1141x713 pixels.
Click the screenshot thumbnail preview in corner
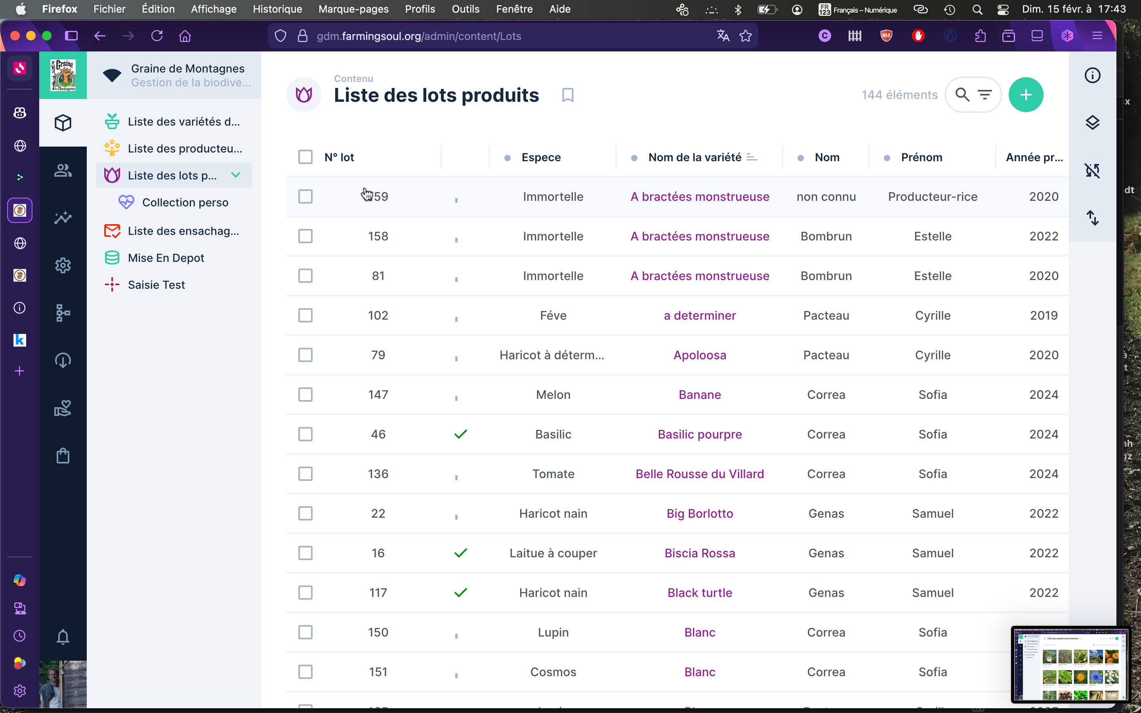pos(1069,664)
